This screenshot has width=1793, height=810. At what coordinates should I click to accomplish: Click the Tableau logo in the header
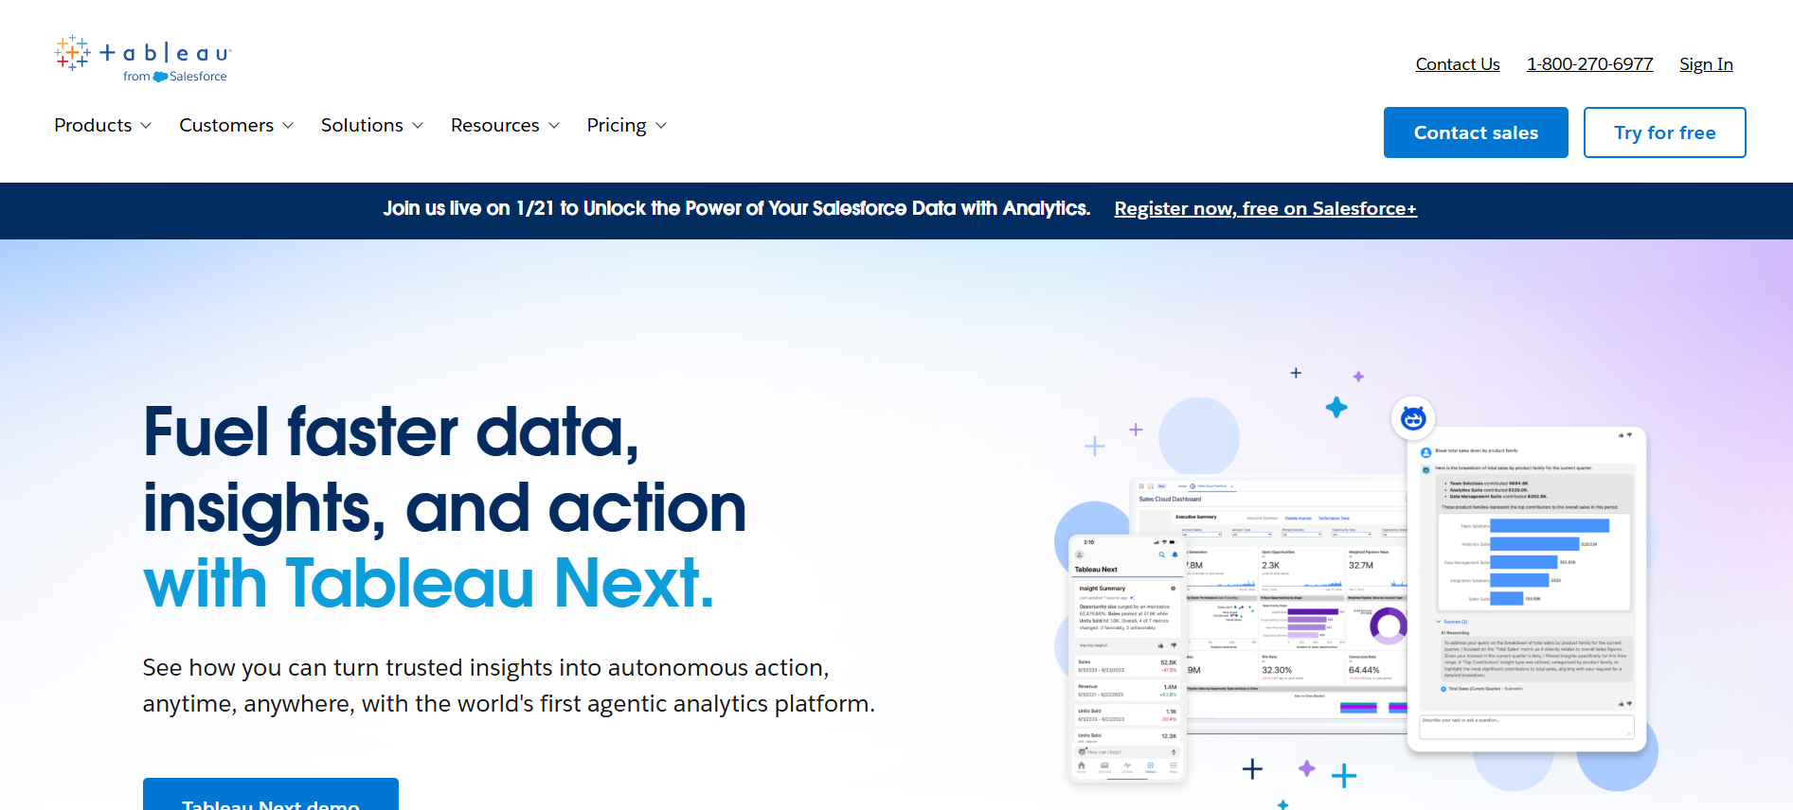click(143, 60)
